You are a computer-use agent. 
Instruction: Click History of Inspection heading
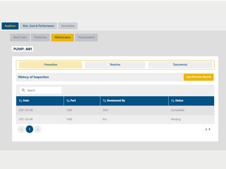(x=34, y=77)
